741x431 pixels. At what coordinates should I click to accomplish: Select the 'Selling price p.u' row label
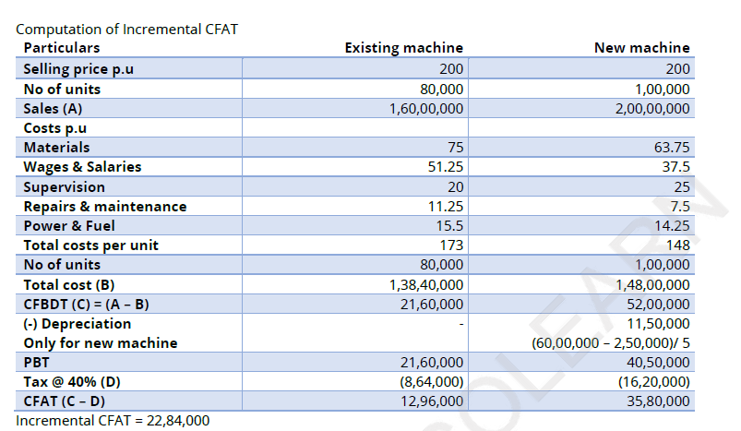pos(78,69)
